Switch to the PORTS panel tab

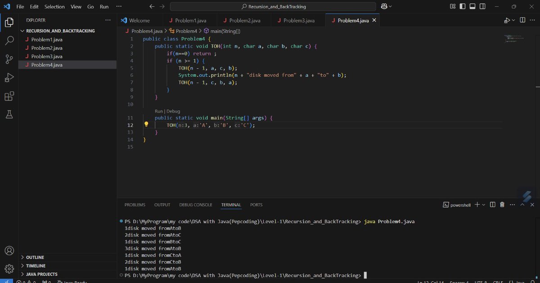point(256,205)
